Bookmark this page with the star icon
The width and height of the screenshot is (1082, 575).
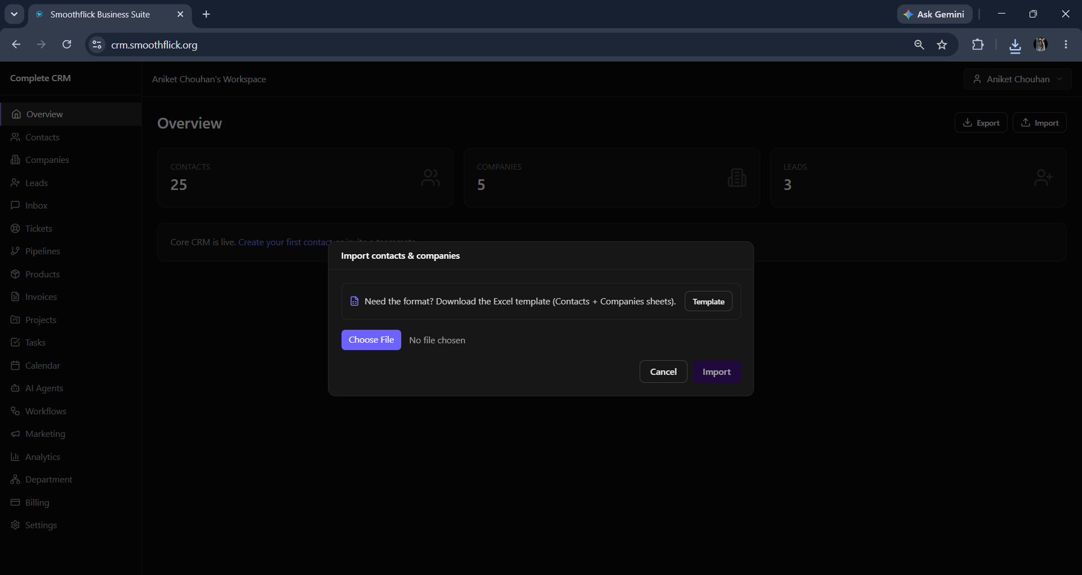click(x=942, y=45)
